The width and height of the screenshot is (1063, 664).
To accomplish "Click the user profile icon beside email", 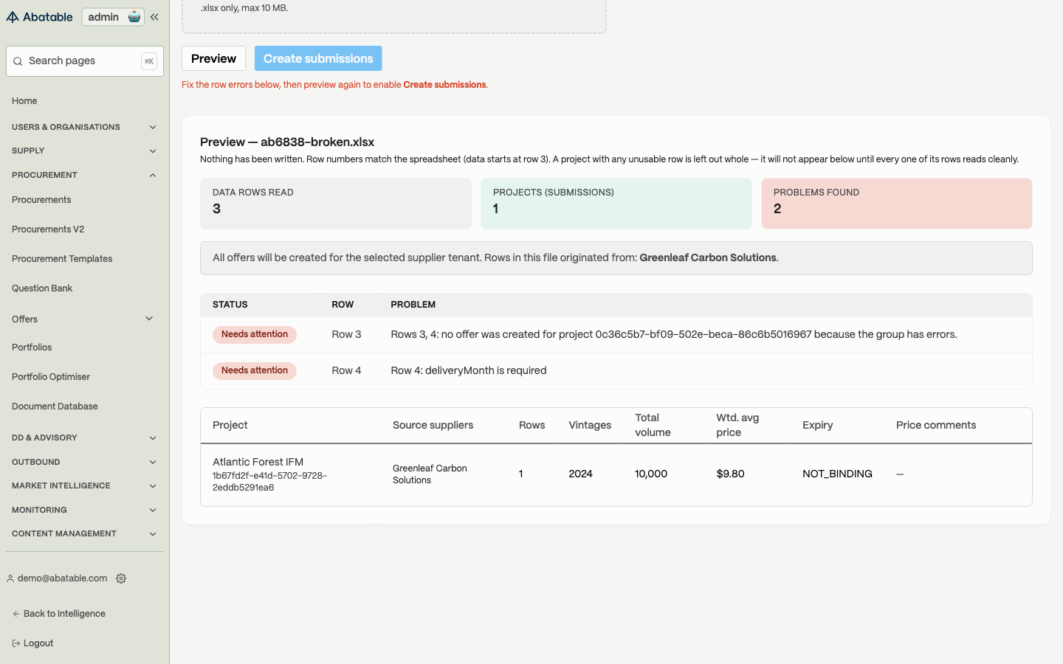I will tap(10, 578).
